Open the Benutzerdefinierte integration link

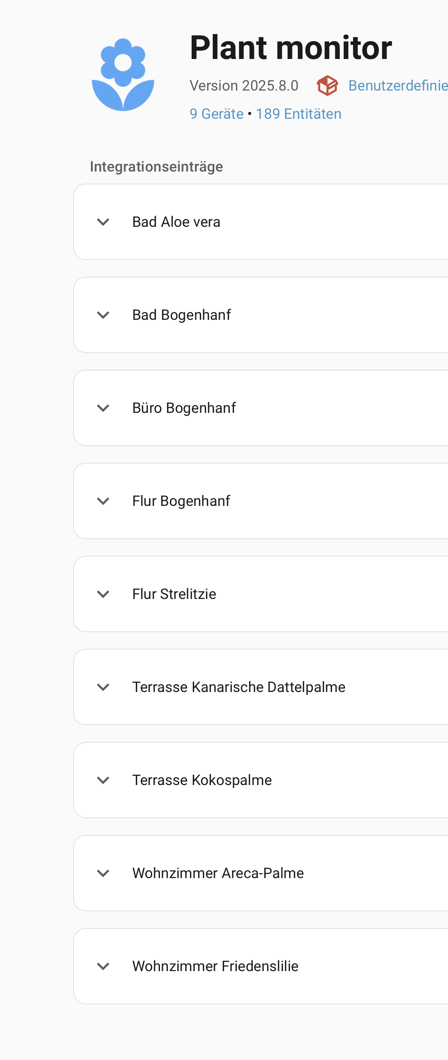click(x=397, y=86)
